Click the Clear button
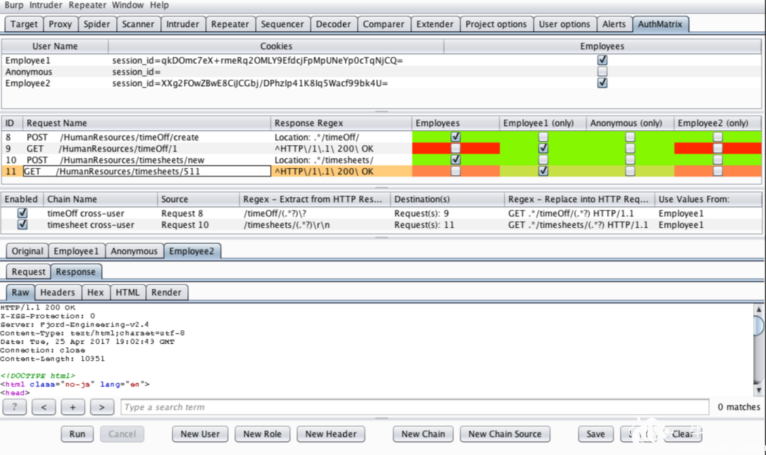 click(682, 434)
